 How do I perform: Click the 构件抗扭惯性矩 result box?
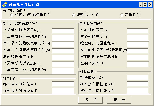(138, 91)
